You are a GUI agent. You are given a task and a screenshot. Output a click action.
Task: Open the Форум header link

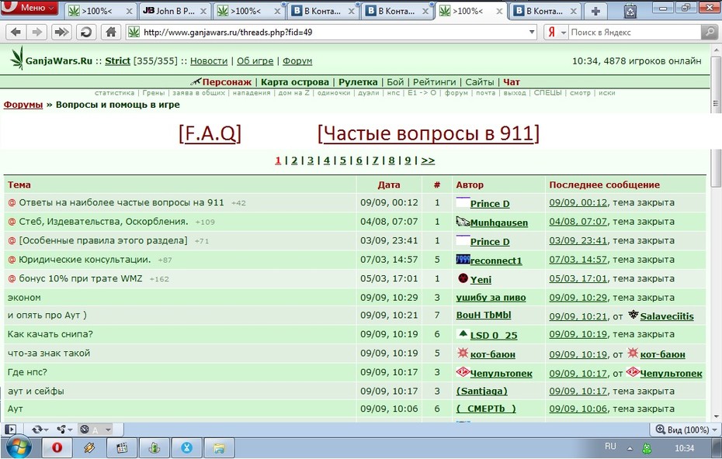(x=297, y=60)
